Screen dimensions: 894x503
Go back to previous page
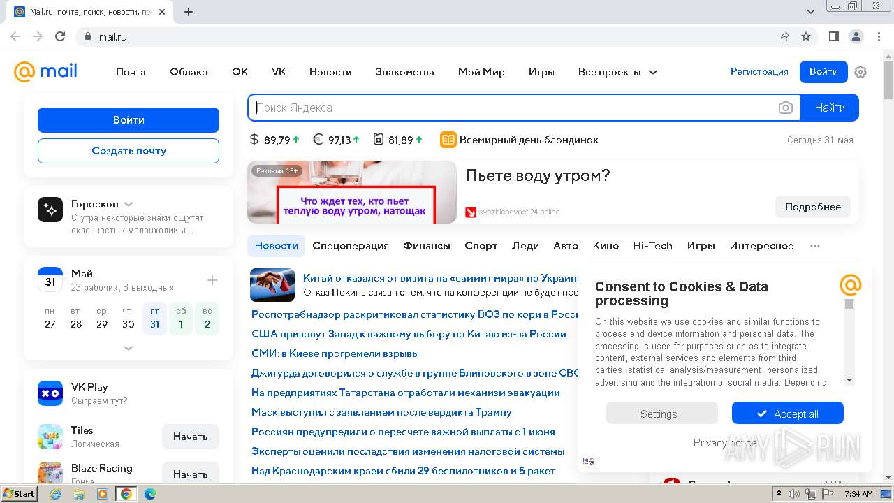tap(15, 36)
